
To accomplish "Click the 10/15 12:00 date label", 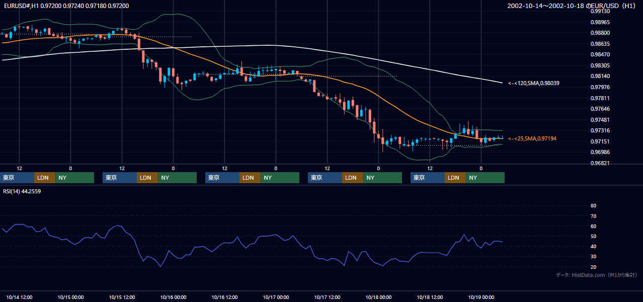I will [x=122, y=297].
